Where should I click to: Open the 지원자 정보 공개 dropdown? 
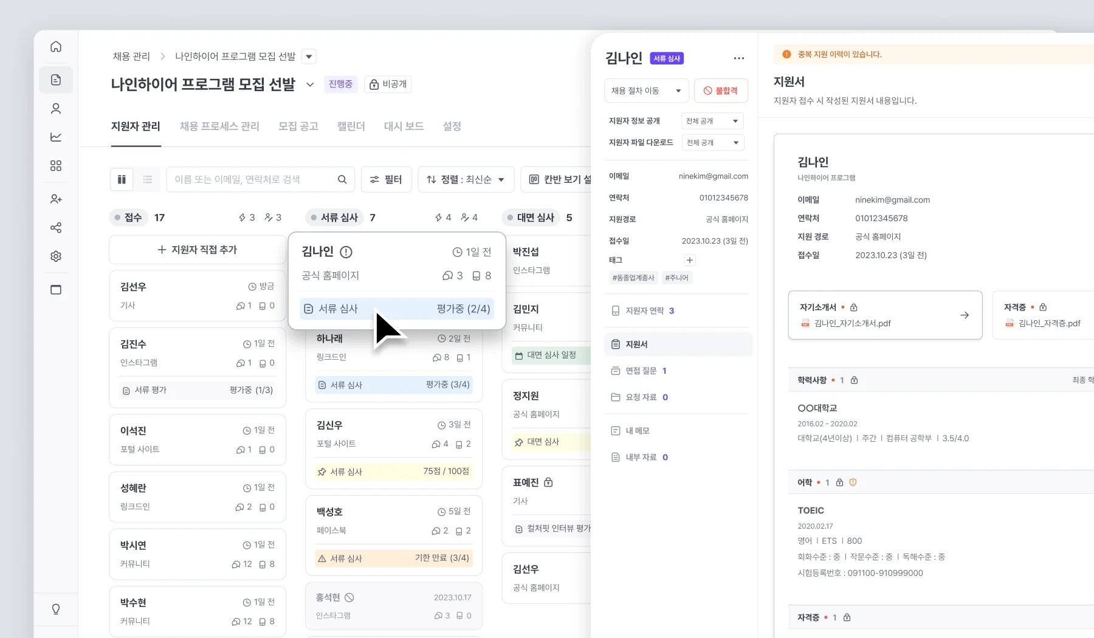[x=712, y=121]
